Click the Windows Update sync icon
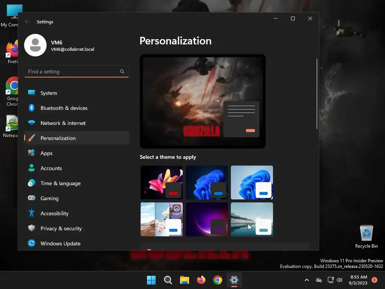 click(32, 243)
